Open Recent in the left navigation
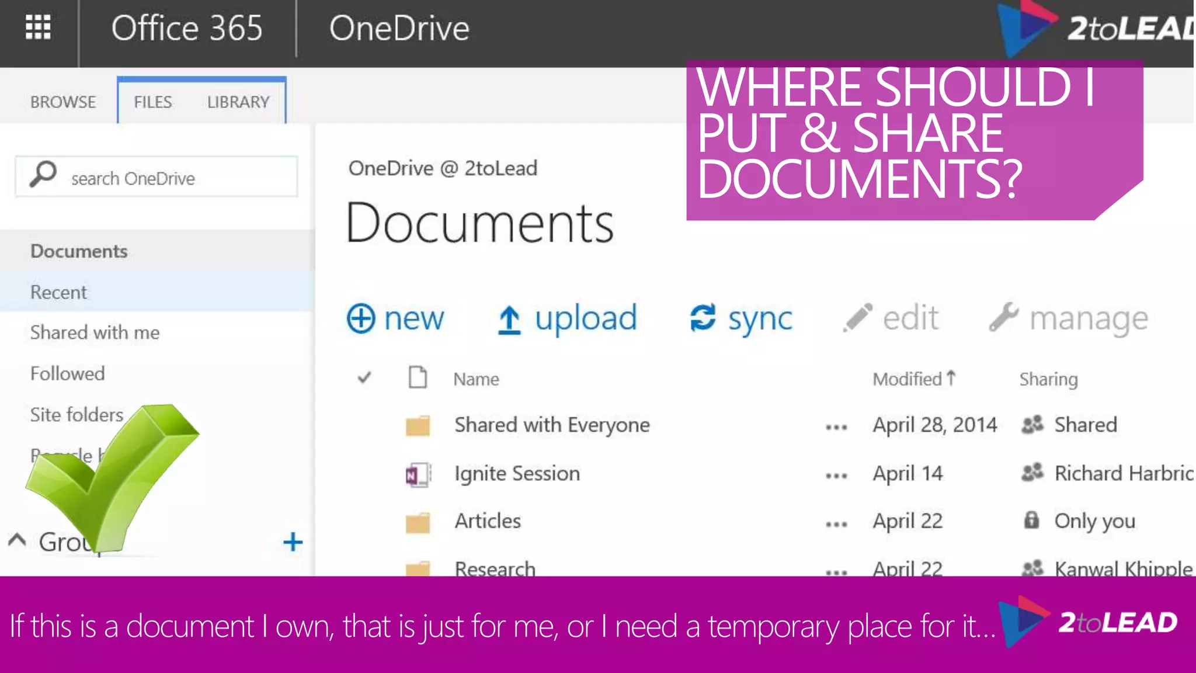The width and height of the screenshot is (1196, 673). point(58,292)
